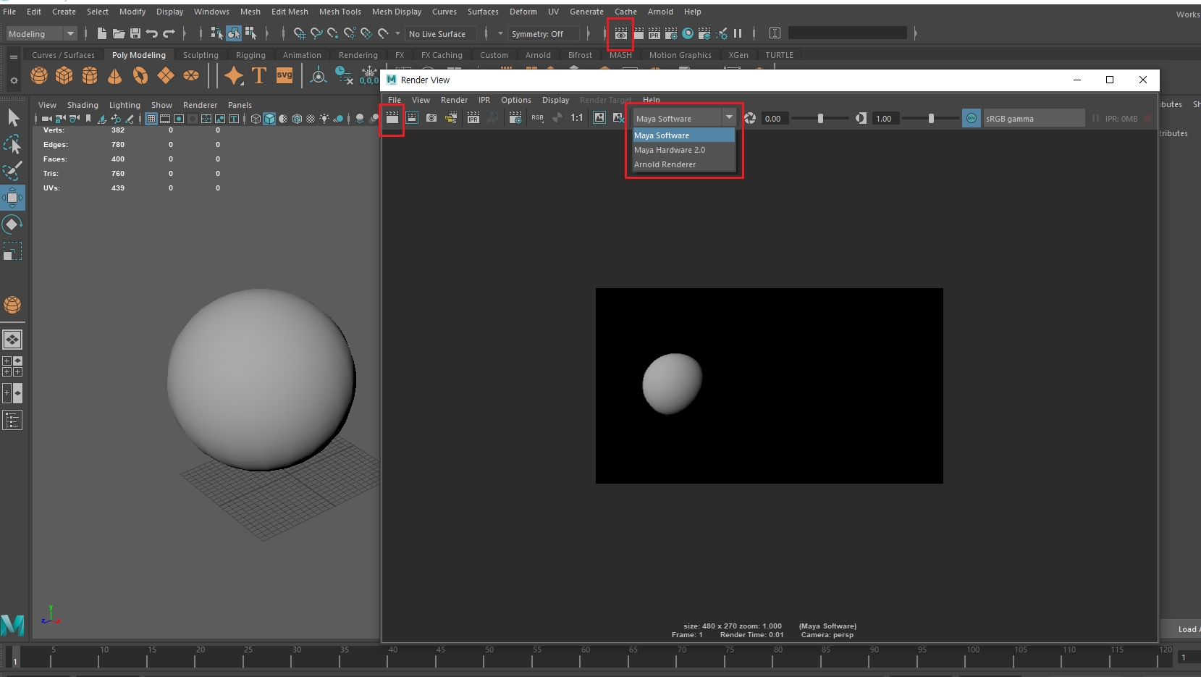The height and width of the screenshot is (677, 1201).
Task: Click the exposure value field 0.00
Action: click(x=774, y=119)
